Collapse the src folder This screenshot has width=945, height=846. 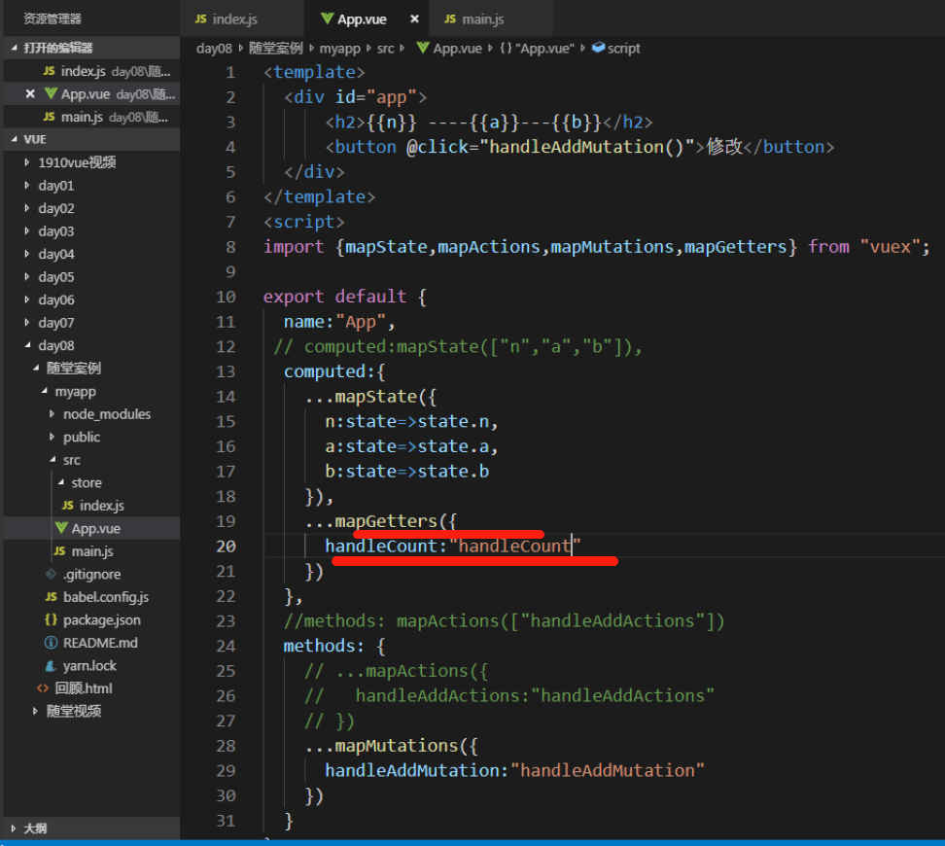coord(53,460)
